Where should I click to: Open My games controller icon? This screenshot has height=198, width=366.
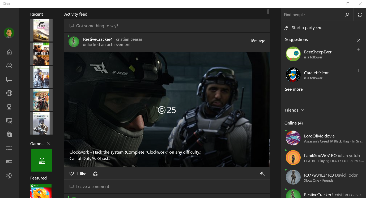[9, 66]
